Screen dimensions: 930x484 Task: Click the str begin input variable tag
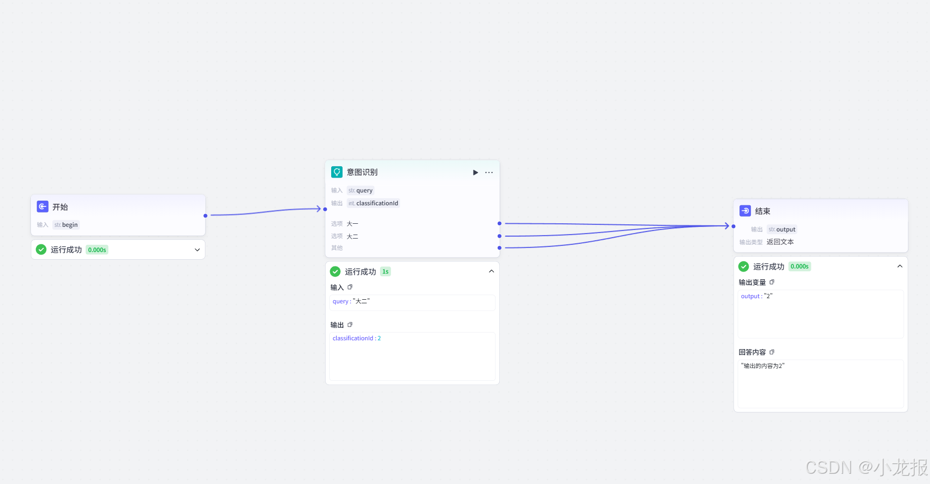pyautogui.click(x=66, y=225)
